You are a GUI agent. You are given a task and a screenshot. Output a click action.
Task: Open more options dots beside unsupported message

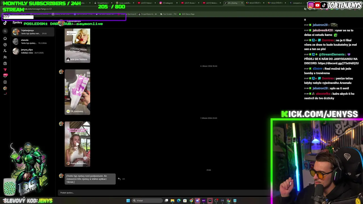[x=124, y=179]
